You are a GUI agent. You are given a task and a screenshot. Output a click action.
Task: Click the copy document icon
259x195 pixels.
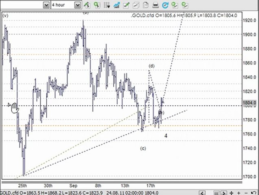[146, 5]
